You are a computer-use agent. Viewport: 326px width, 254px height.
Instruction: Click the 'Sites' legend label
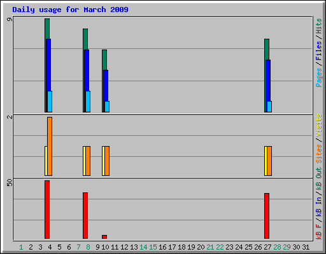point(318,154)
